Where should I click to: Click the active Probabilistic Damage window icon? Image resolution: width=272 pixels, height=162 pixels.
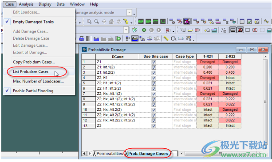pyautogui.click(x=187, y=21)
